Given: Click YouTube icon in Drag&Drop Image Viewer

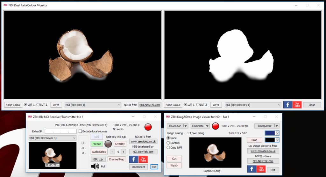Looking at the screenshot, I should click(261, 169).
